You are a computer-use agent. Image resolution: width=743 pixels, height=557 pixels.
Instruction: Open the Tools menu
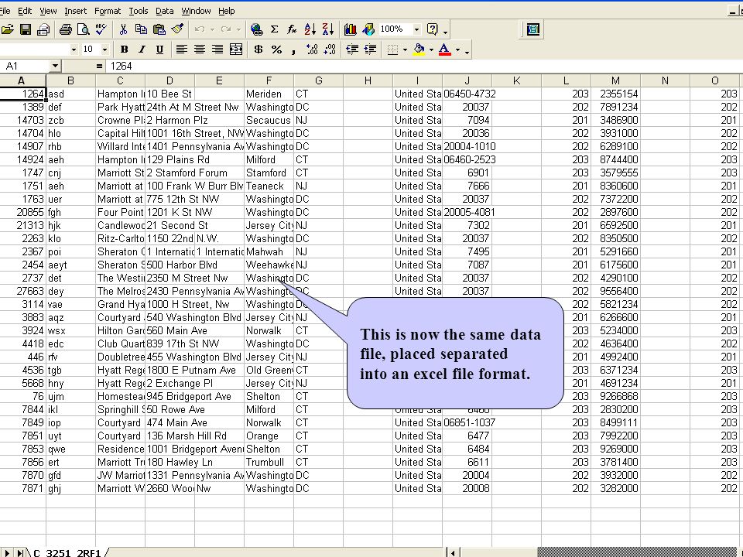(x=139, y=10)
